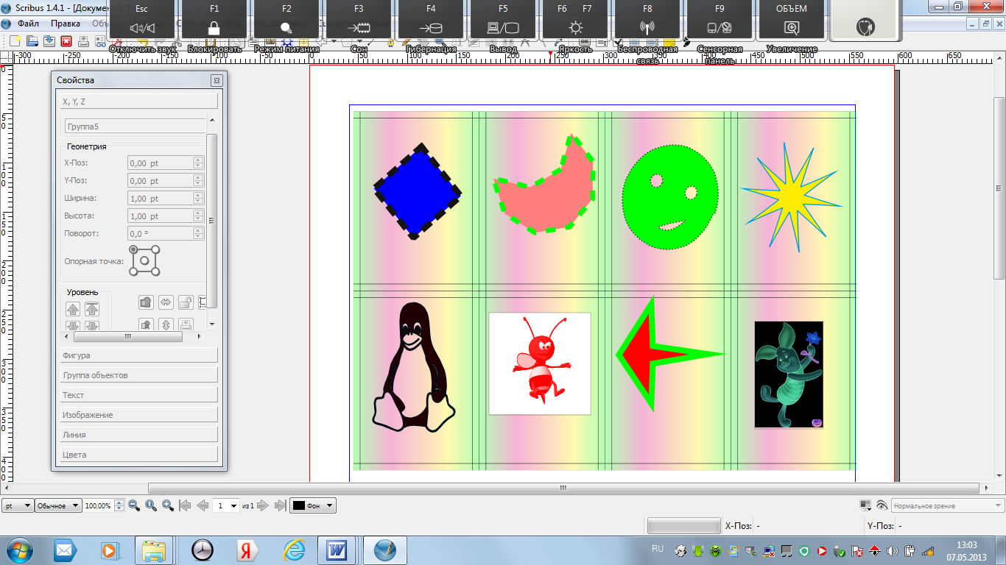Click the penguin Tux image on canvas
The image size is (1006, 565).
(415, 367)
